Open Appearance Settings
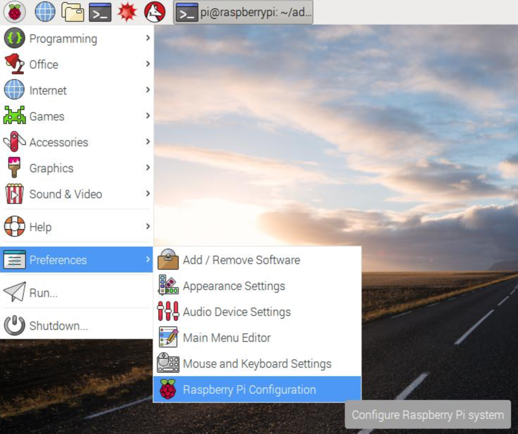518x434 pixels. [257, 286]
